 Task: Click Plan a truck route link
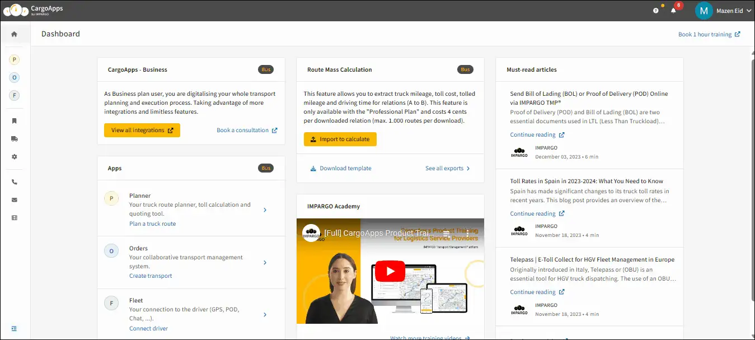(152, 223)
